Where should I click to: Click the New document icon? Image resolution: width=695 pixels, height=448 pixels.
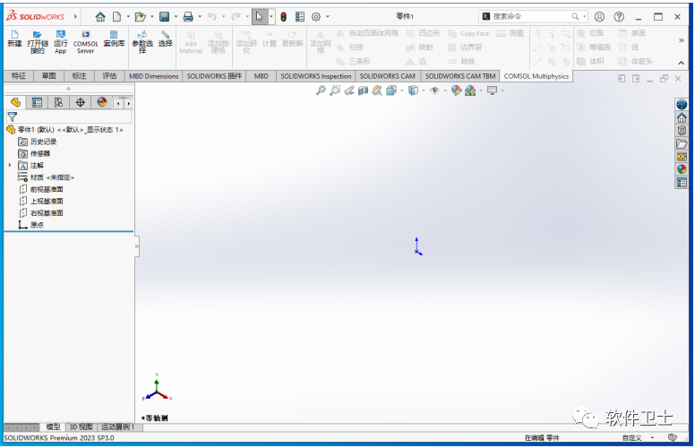tap(116, 17)
